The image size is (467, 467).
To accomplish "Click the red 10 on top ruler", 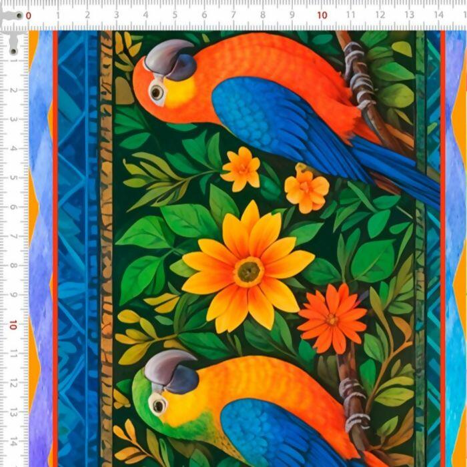I will pyautogui.click(x=322, y=15).
